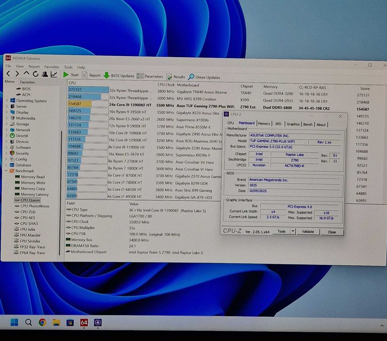Image resolution: width=387 pixels, height=341 pixels.
Task: Open the Tools menu in AIDA64
Action: tap(68, 67)
